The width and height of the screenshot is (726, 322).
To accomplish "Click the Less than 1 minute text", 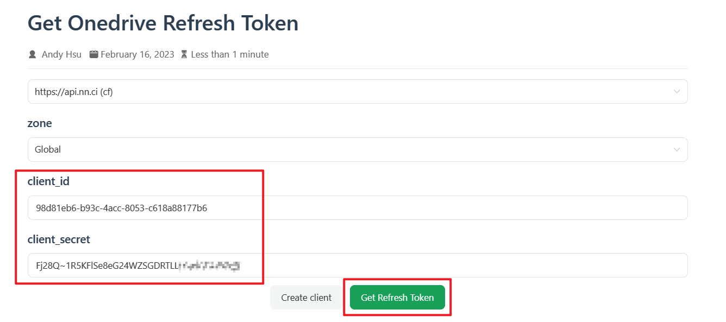I will (230, 54).
